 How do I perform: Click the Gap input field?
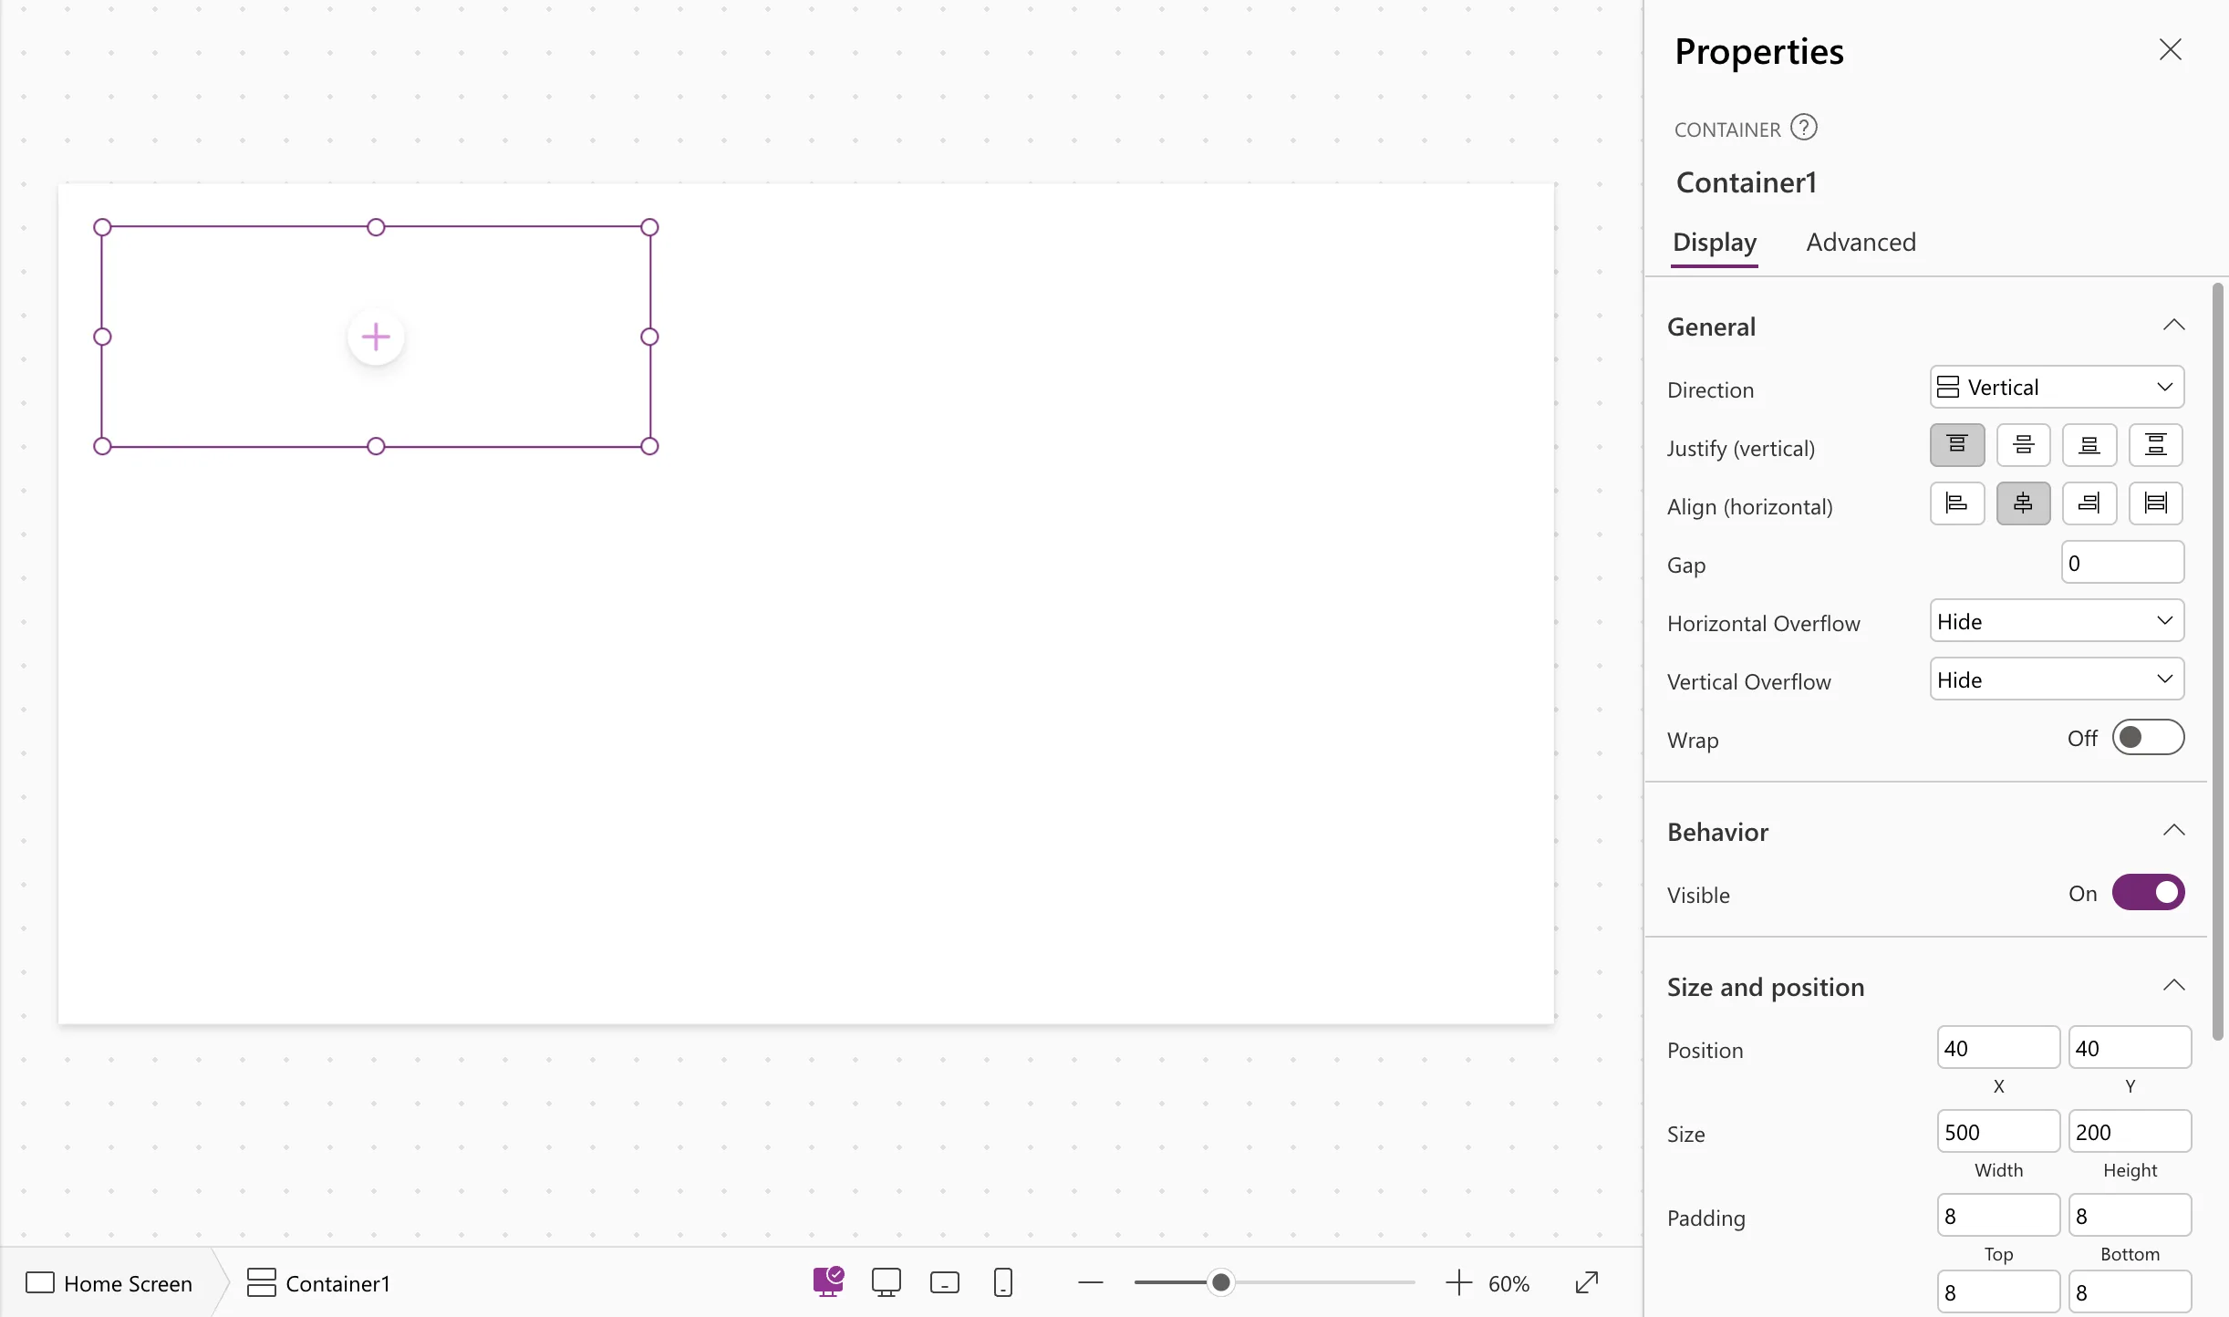(x=2123, y=563)
